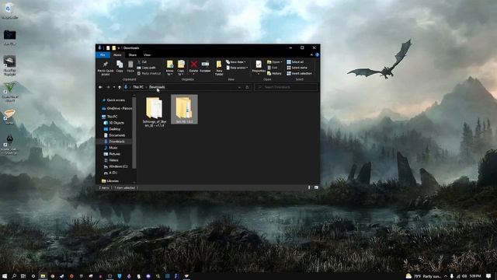Click Select all in ribbon
This screenshot has width=497, height=280.
click(295, 62)
